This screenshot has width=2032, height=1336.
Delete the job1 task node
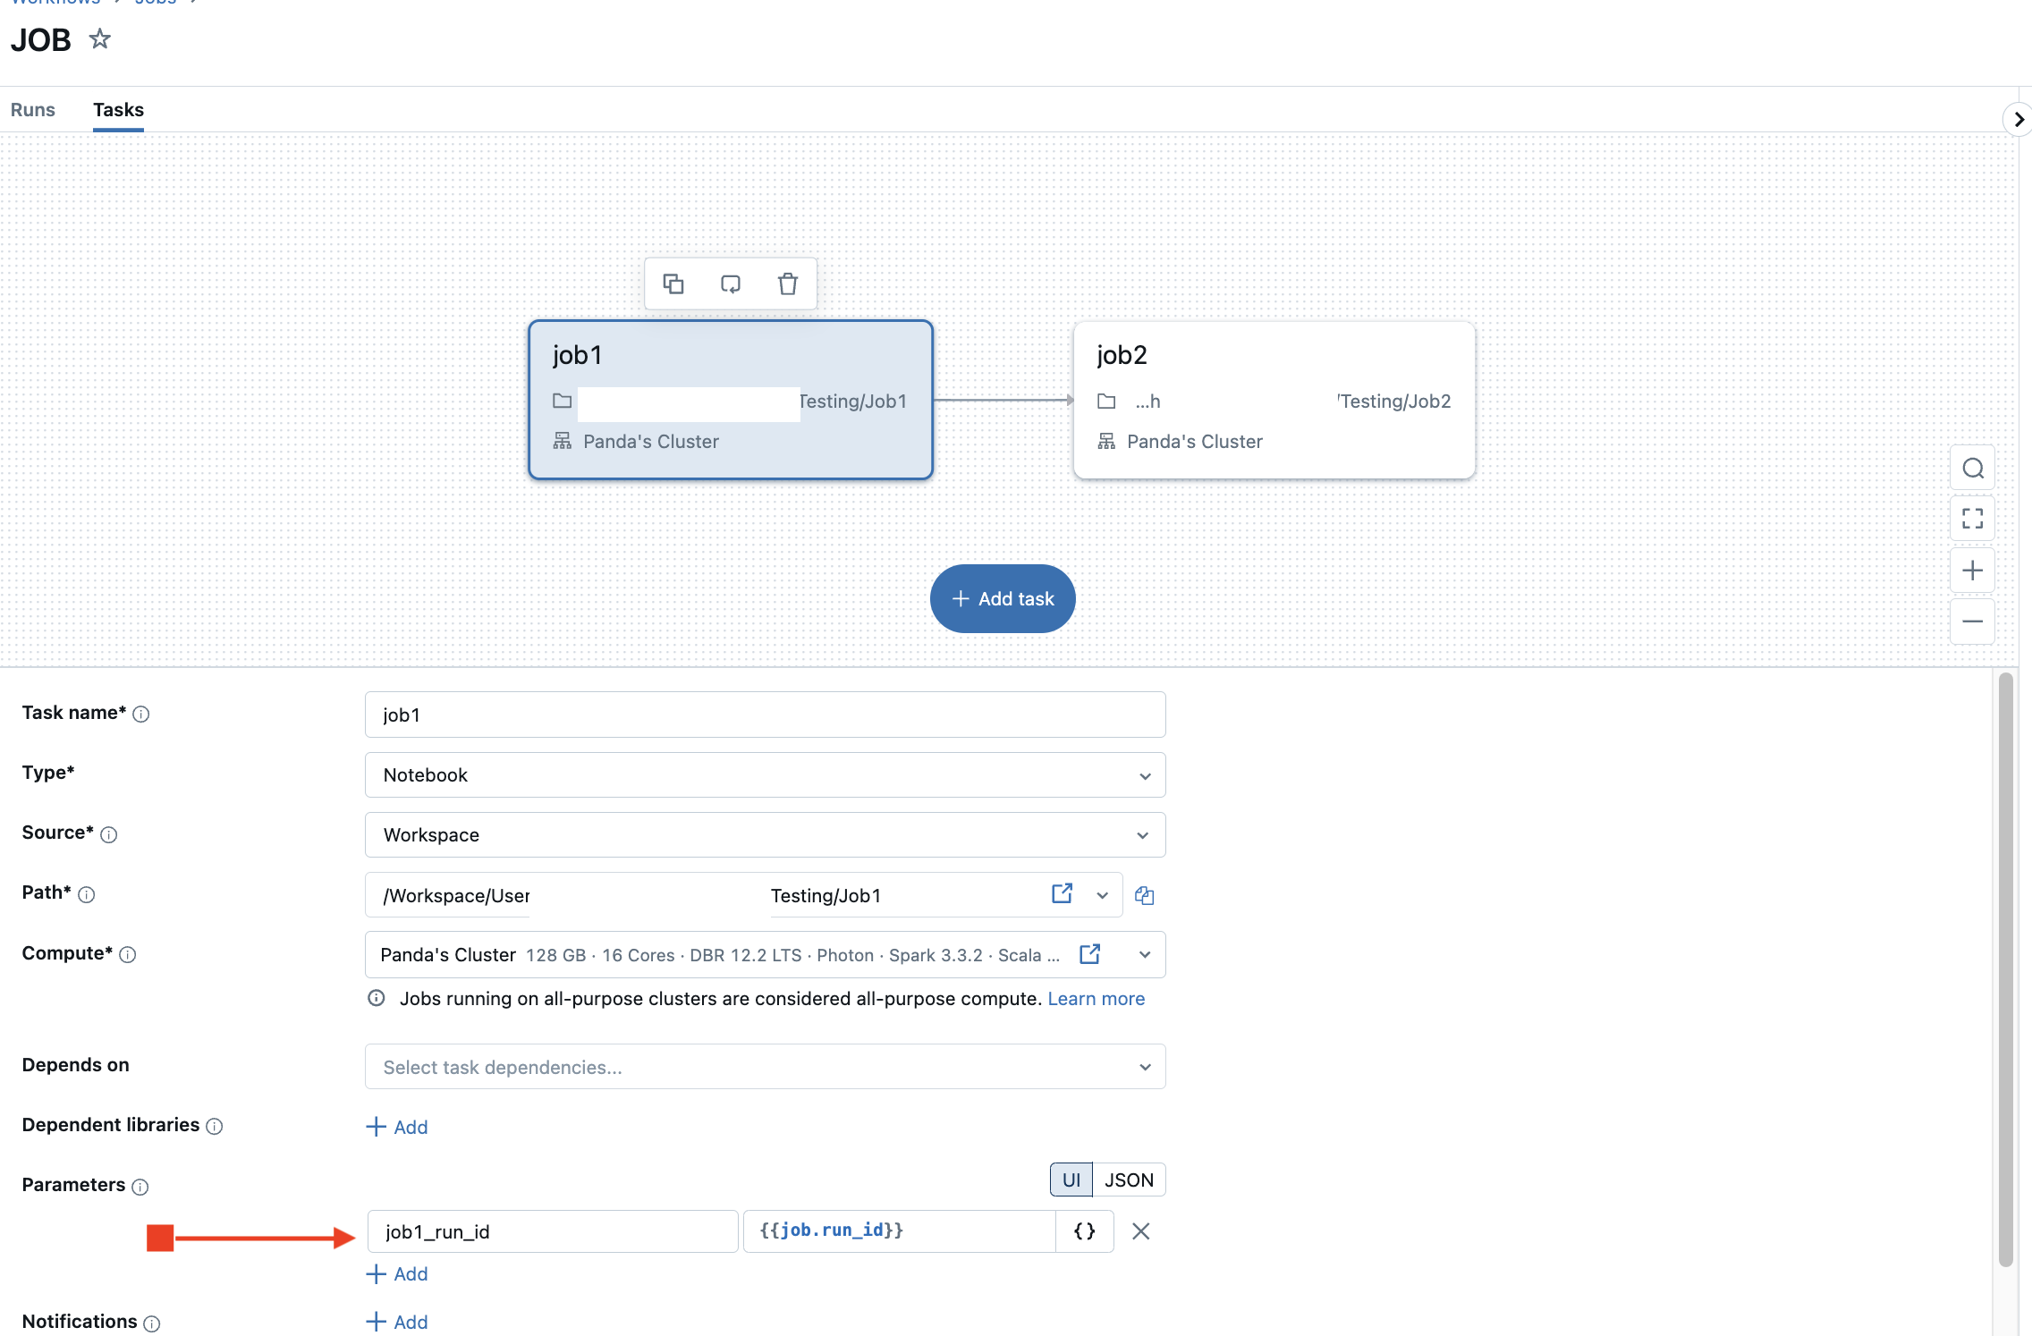pos(787,283)
